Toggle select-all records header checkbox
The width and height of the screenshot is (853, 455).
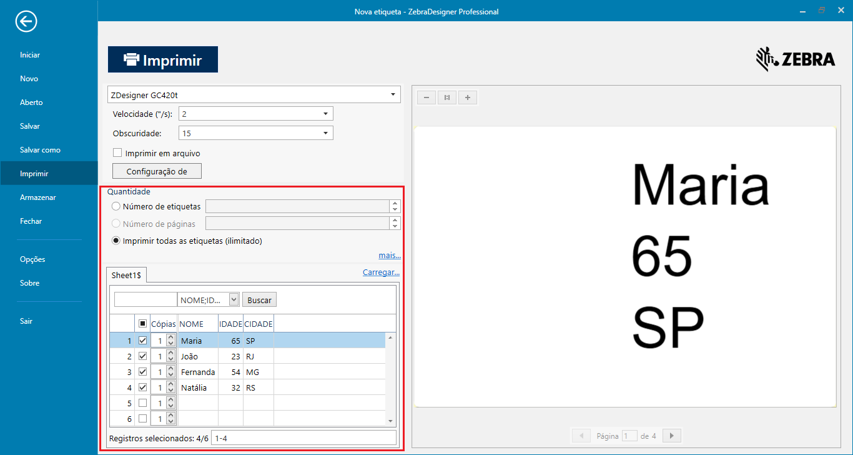tap(142, 324)
